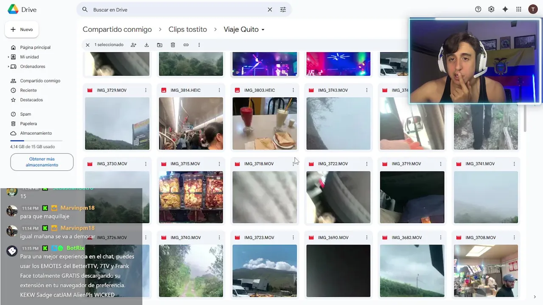Viewport: 543px width, 305px height.
Task: Open the Google apps grid
Action: click(x=518, y=9)
